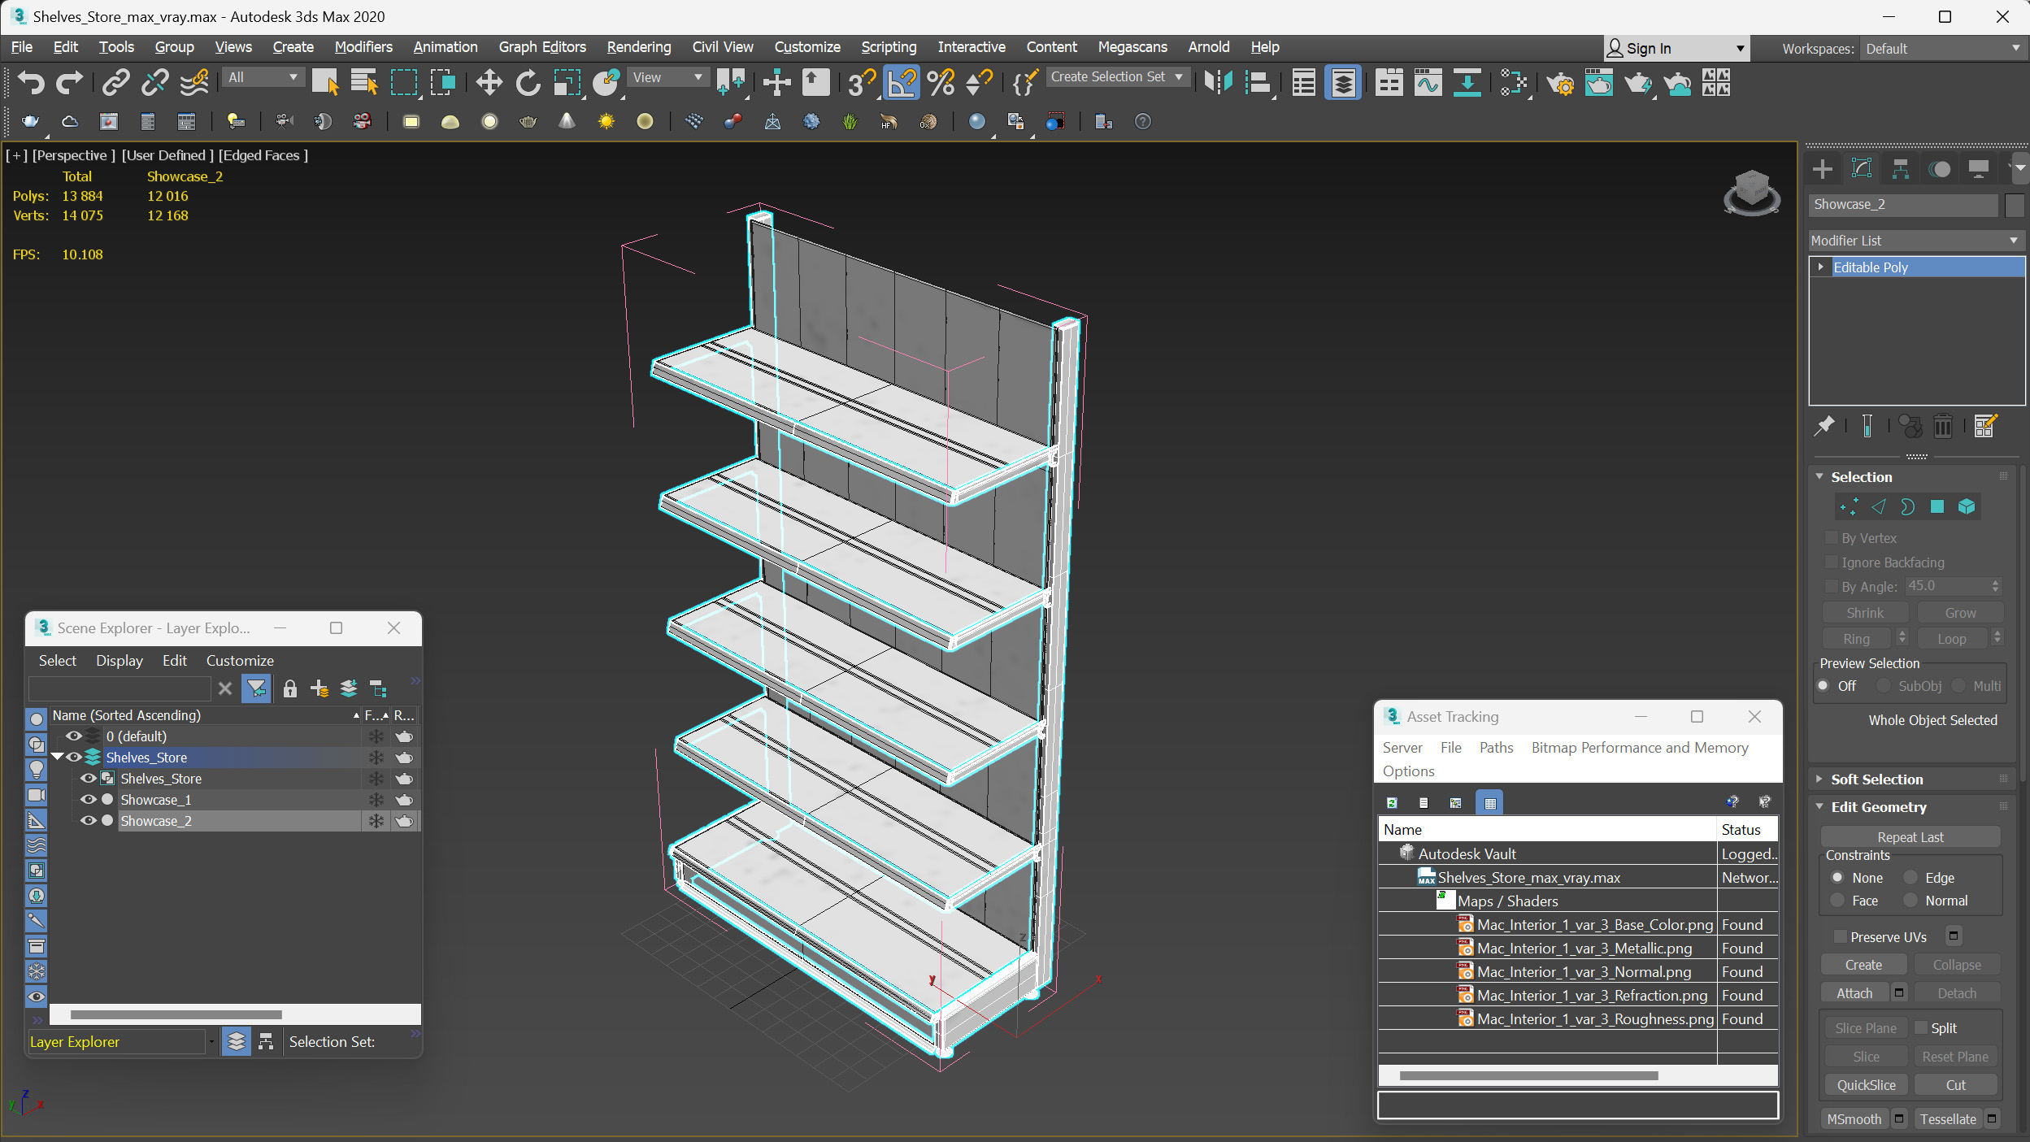Screen dimensions: 2030x1142
Task: Open the Align tool
Action: click(x=1258, y=82)
